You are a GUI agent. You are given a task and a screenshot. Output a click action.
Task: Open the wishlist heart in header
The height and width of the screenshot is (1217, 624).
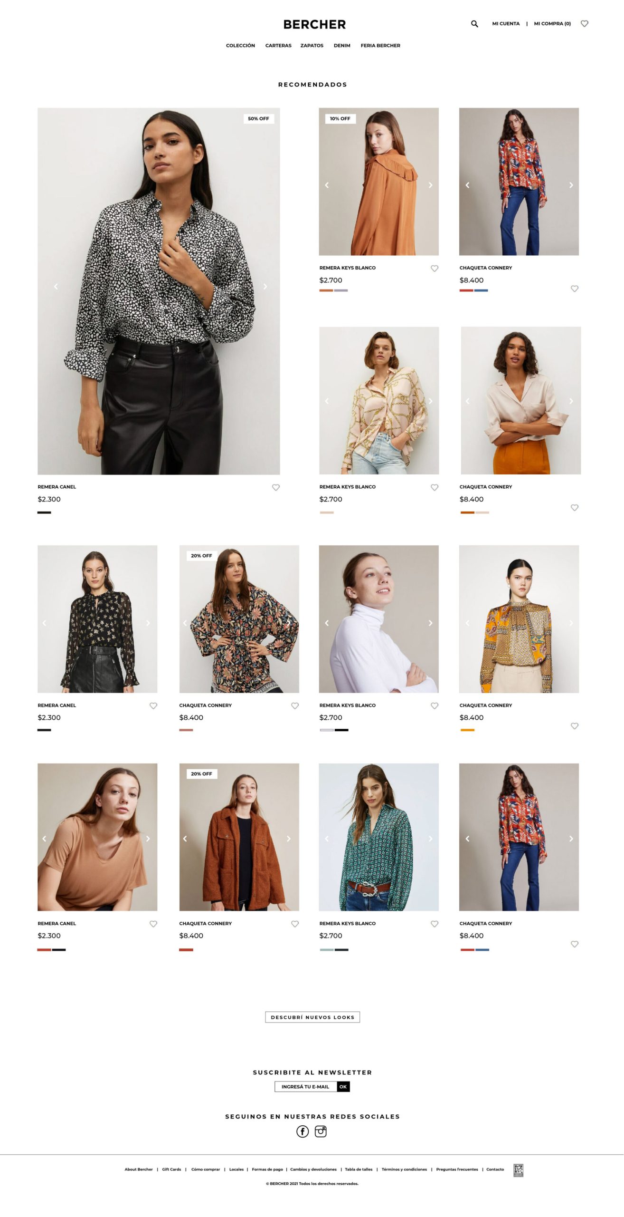point(585,24)
